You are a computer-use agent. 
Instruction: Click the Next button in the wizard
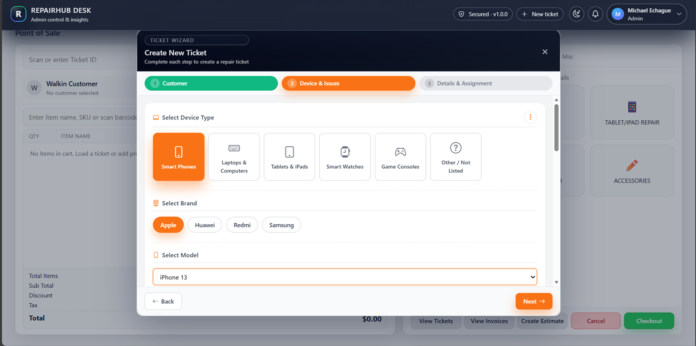pyautogui.click(x=534, y=301)
